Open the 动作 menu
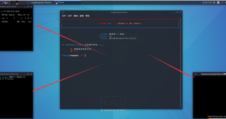 (70, 16)
